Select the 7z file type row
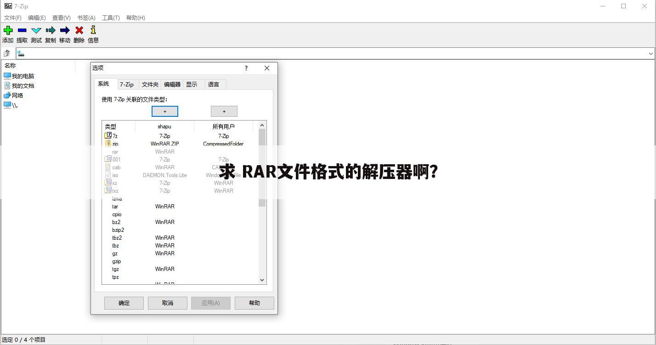Viewport: 656px width, 345px height. 180,136
